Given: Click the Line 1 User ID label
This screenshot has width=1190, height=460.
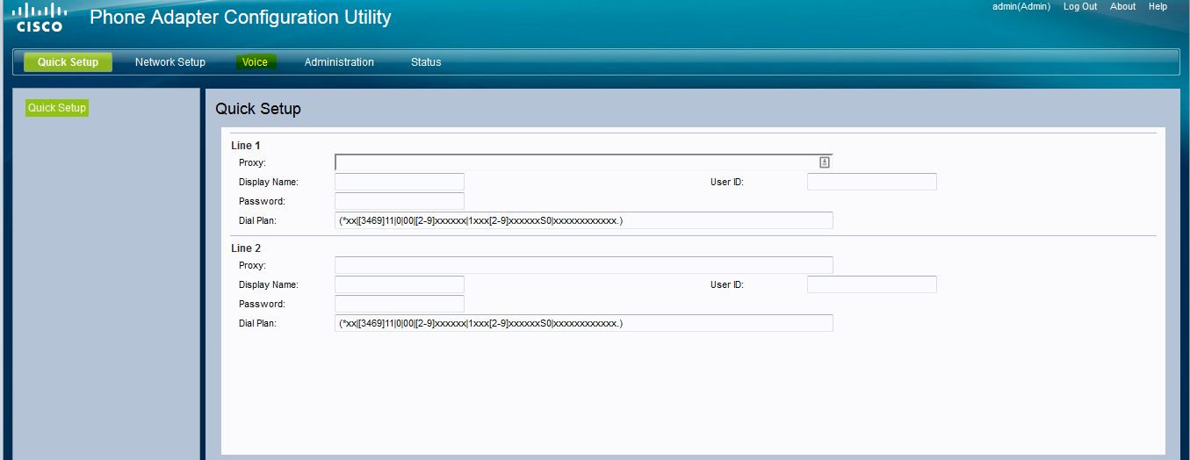Looking at the screenshot, I should (727, 182).
